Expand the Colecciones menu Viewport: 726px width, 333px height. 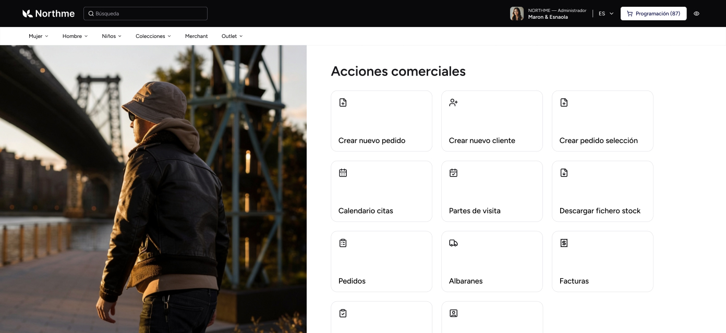[153, 36]
